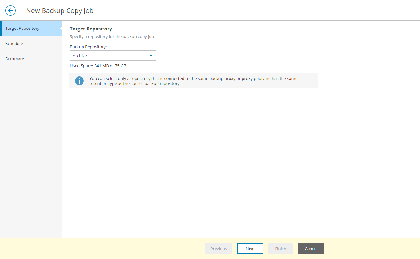
Task: Open the Backup Repository dropdown
Action: pyautogui.click(x=113, y=55)
